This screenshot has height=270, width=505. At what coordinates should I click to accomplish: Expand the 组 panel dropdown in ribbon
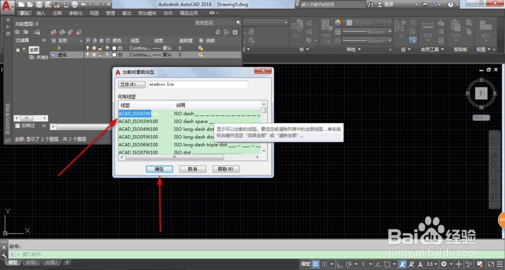click(406, 50)
